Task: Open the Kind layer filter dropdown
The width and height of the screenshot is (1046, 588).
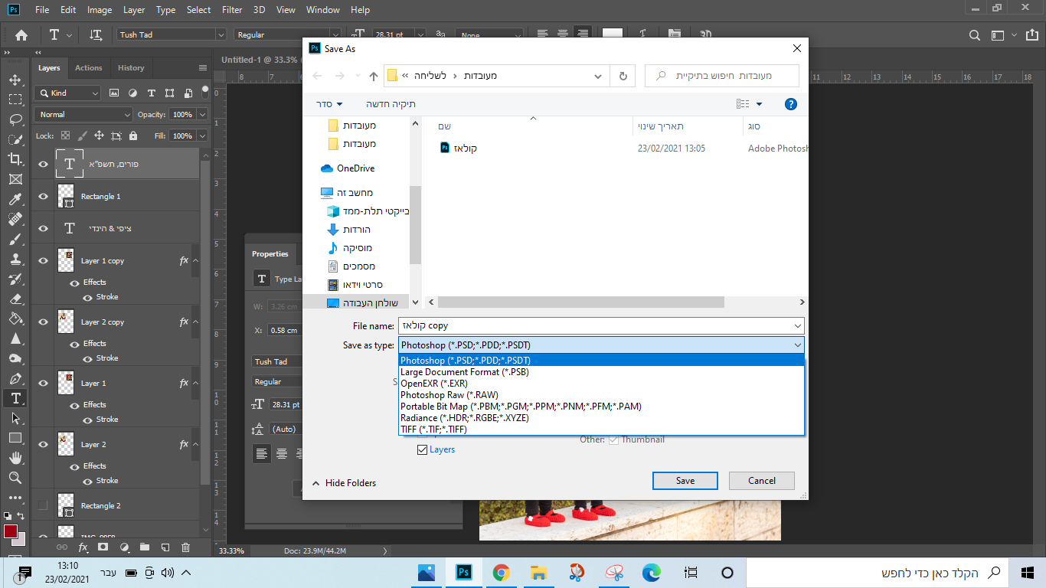Action: click(67, 93)
